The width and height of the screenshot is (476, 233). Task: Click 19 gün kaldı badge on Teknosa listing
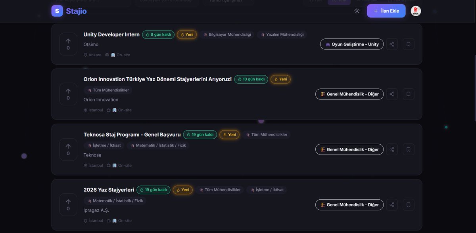point(200,135)
